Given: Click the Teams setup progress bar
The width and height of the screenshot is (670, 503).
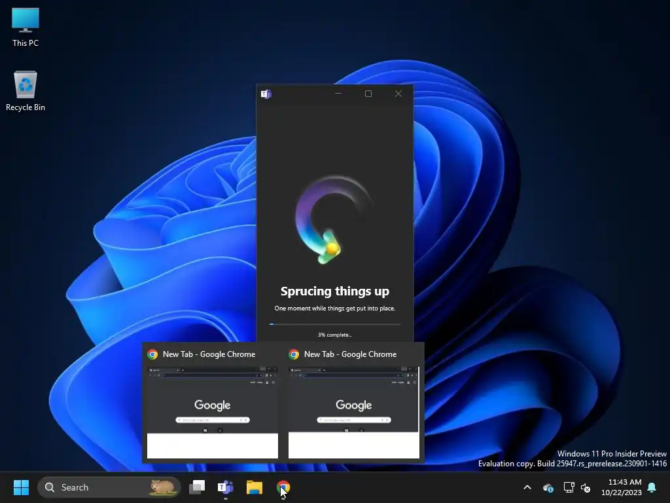Looking at the screenshot, I should point(335,324).
